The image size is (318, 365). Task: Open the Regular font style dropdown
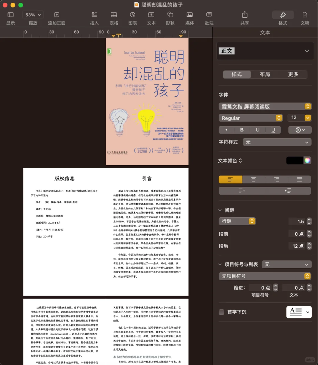coord(251,118)
